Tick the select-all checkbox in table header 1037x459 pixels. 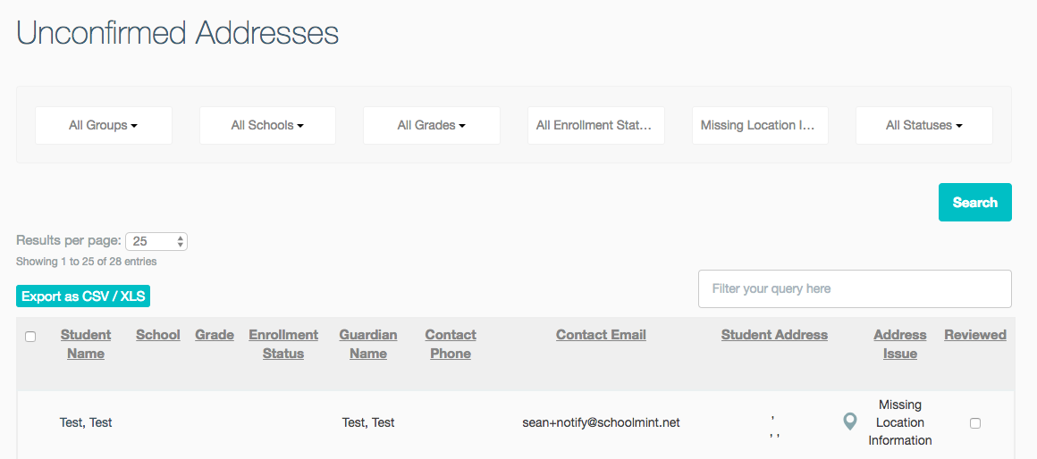30,337
